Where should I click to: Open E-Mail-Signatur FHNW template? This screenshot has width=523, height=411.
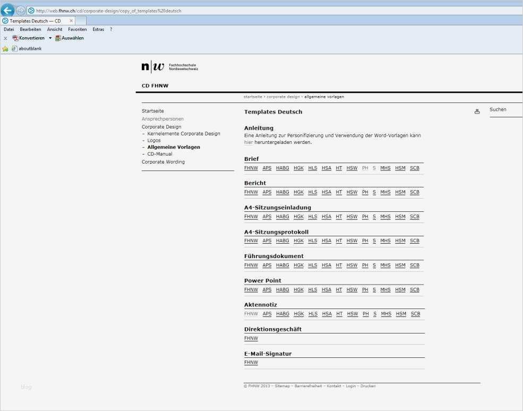pyautogui.click(x=251, y=362)
